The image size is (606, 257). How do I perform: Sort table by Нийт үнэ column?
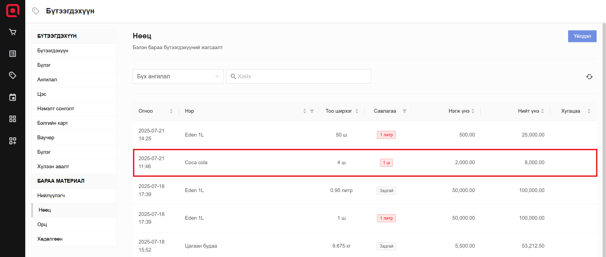point(543,111)
